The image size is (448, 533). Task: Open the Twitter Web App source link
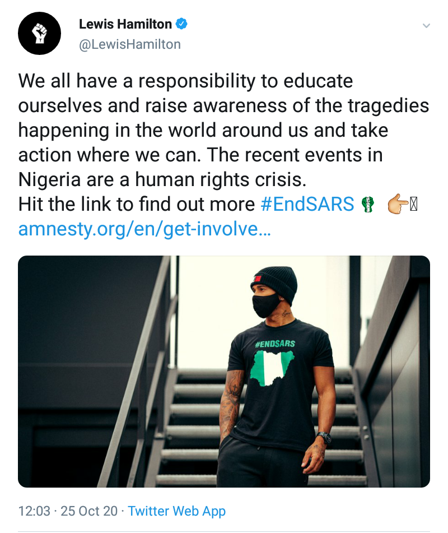tap(176, 511)
